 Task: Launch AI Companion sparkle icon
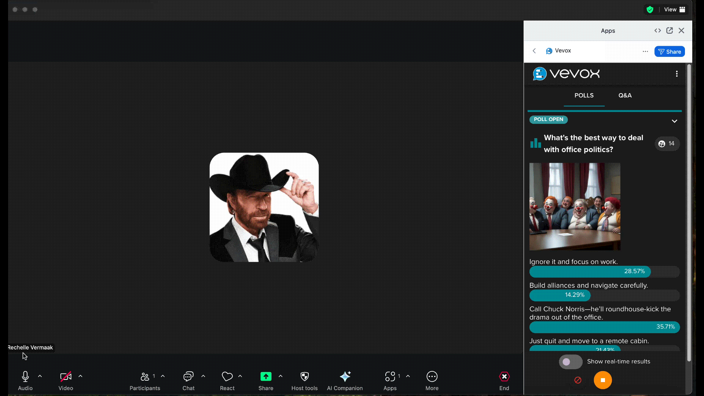[345, 377]
